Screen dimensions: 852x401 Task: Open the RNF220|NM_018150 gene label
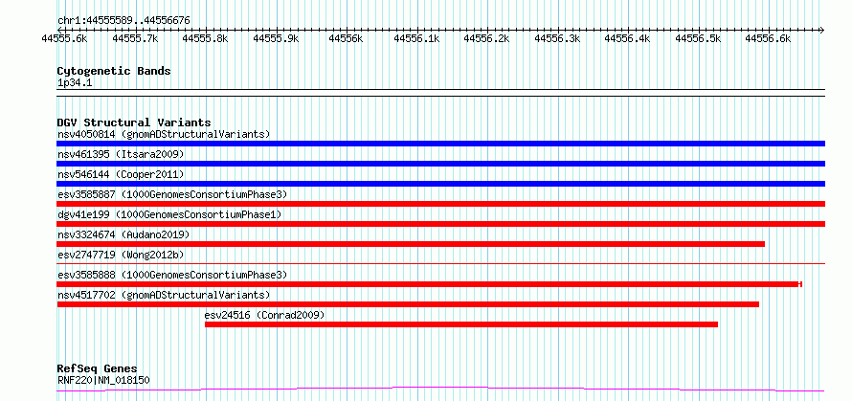(x=103, y=380)
